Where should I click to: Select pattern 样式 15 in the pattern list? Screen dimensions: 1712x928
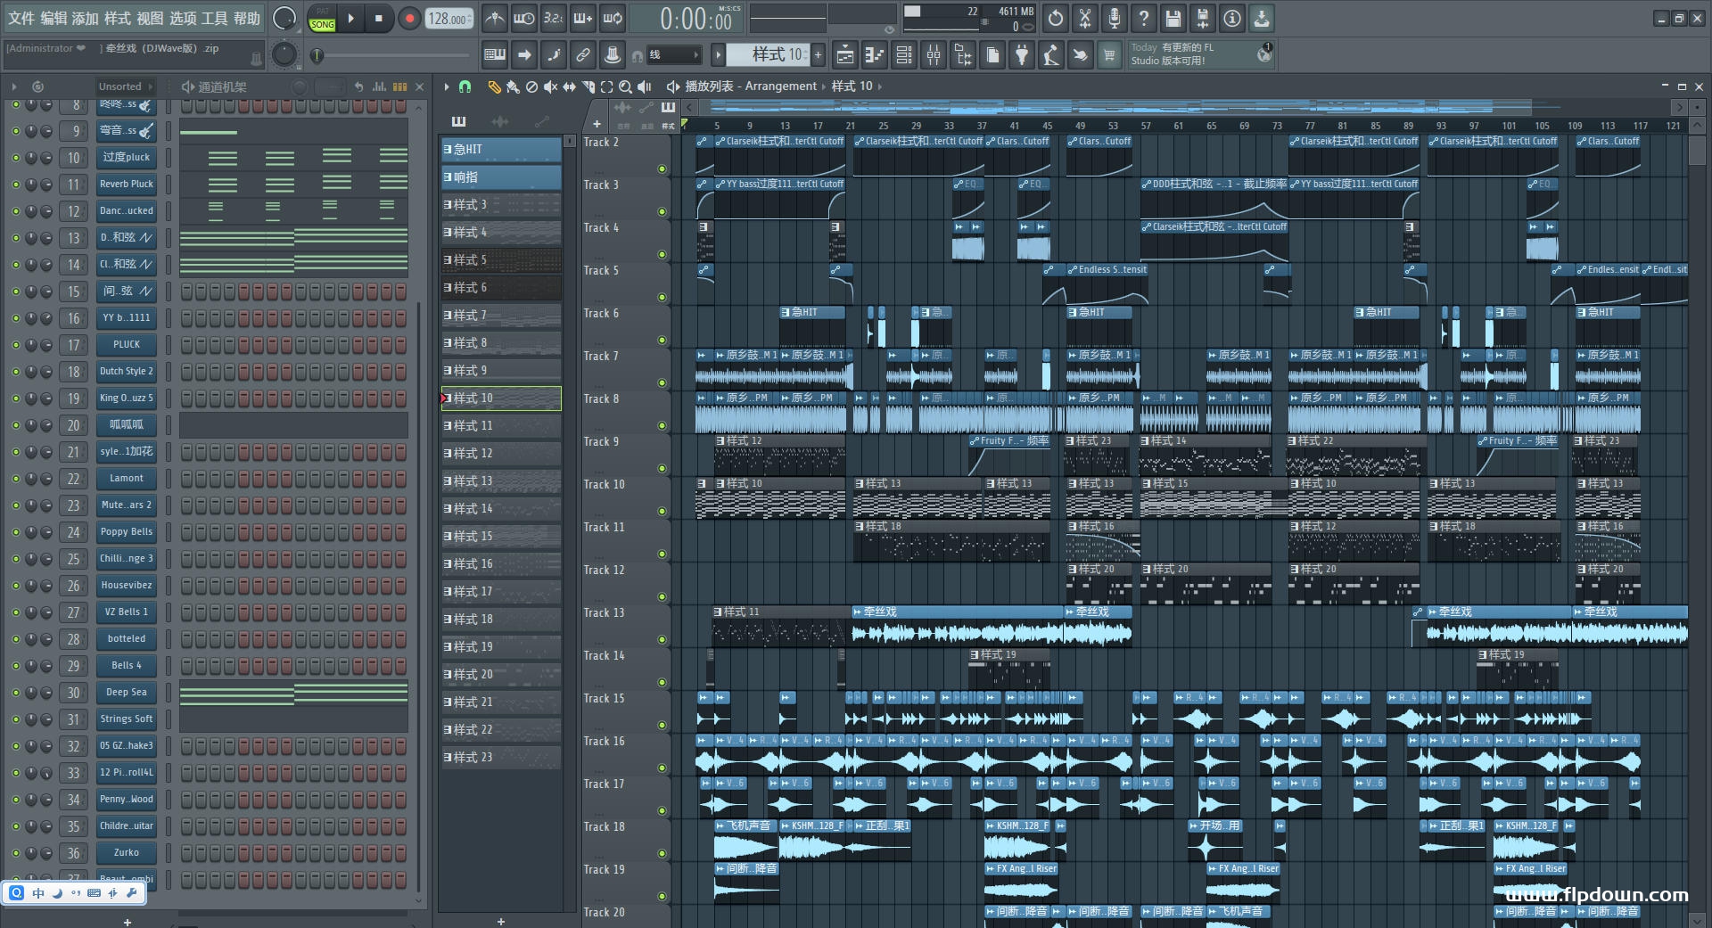[500, 536]
